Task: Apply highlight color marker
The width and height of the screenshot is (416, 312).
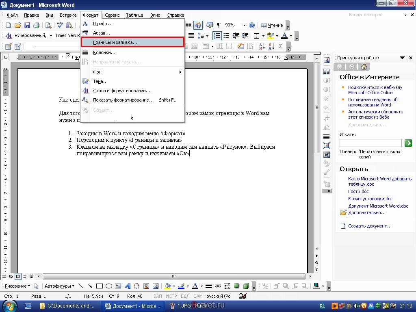Action: click(x=270, y=36)
